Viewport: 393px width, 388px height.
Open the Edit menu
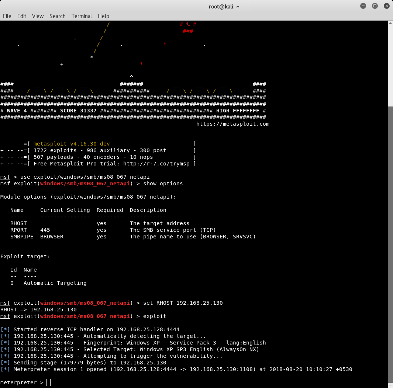tap(21, 16)
